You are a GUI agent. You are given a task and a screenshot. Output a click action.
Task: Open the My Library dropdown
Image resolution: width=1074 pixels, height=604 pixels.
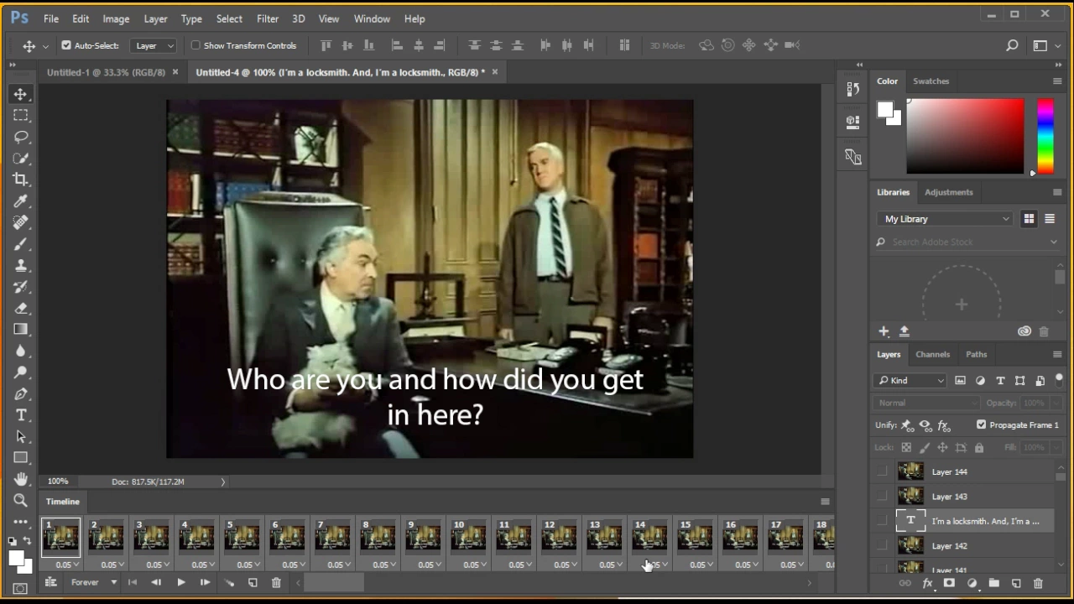[946, 219]
